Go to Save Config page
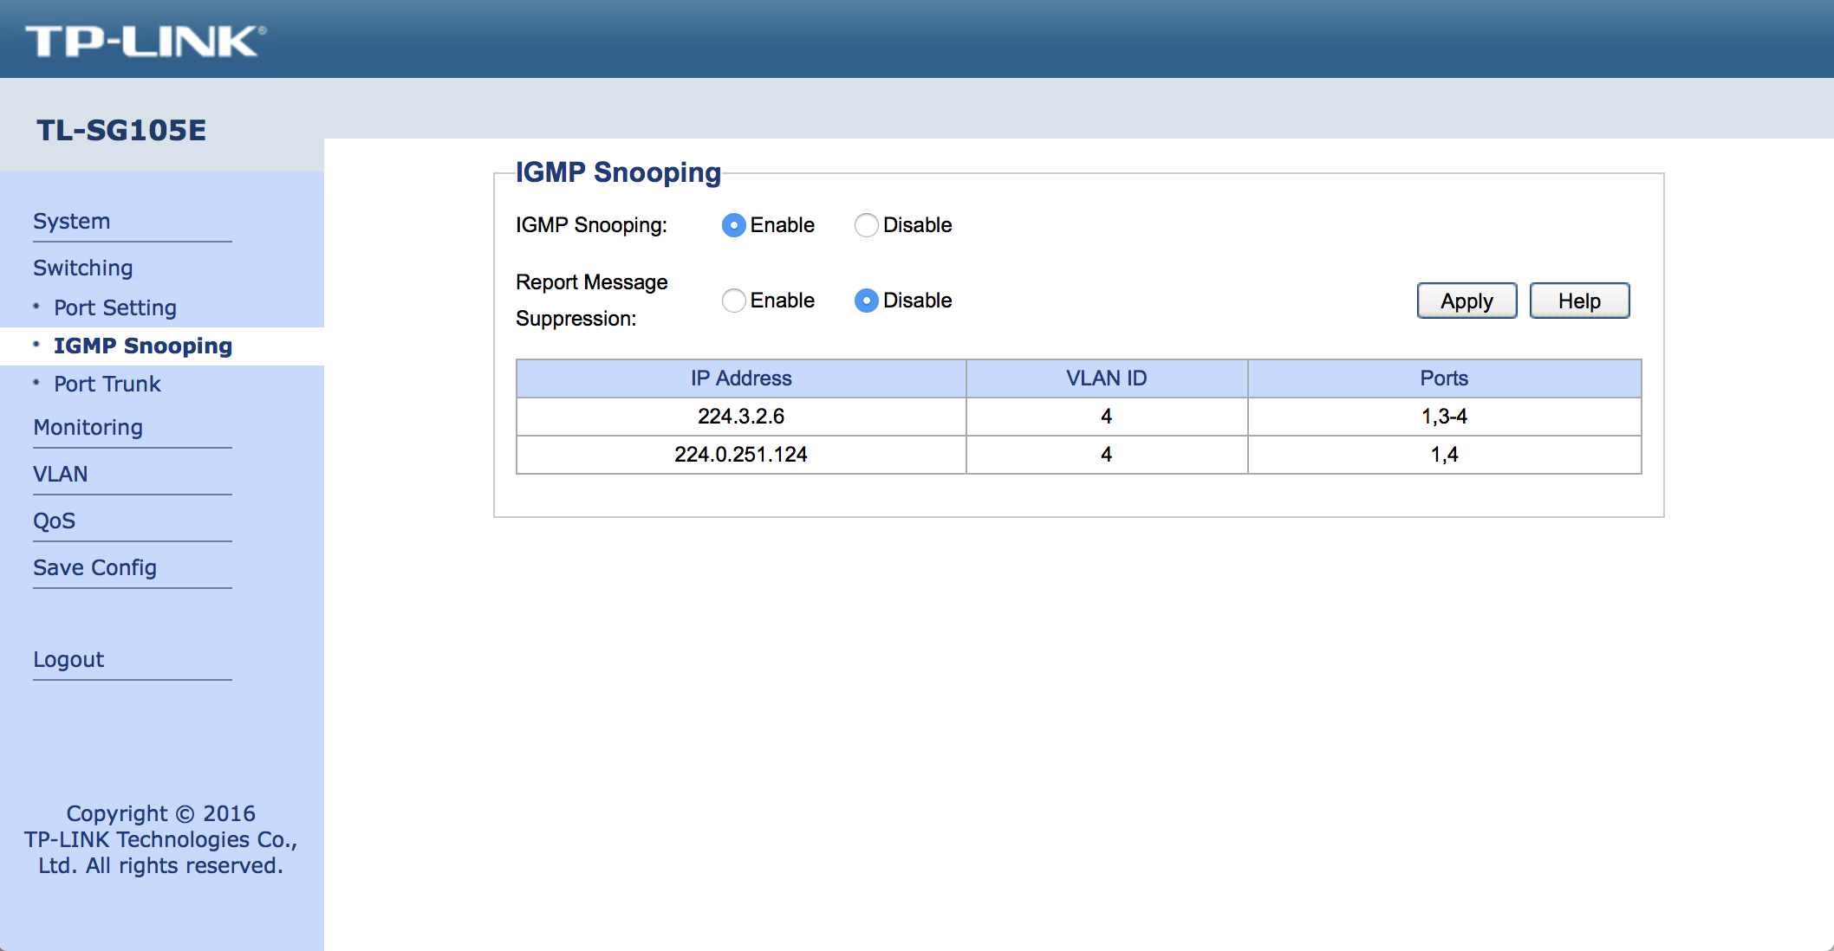Screen dimensions: 1834x951 (x=95, y=567)
